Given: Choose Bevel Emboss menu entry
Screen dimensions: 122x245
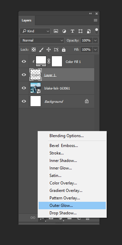Looking at the screenshot, I should point(72,146).
